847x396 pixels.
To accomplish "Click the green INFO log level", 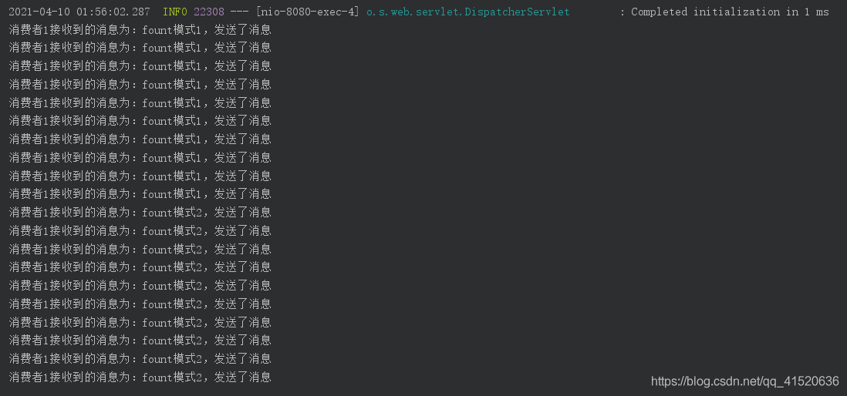I will tap(175, 12).
